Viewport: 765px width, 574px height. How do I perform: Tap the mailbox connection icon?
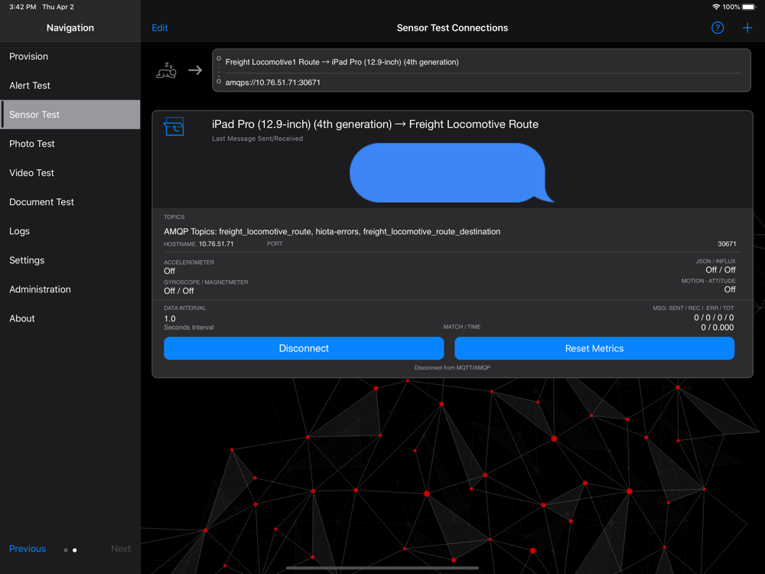pyautogui.click(x=174, y=126)
